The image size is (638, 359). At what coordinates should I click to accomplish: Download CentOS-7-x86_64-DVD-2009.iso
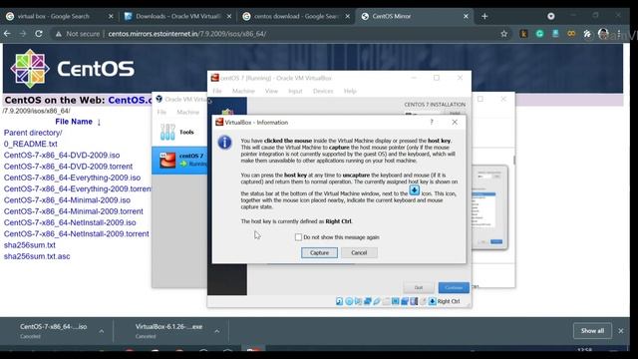(62, 156)
